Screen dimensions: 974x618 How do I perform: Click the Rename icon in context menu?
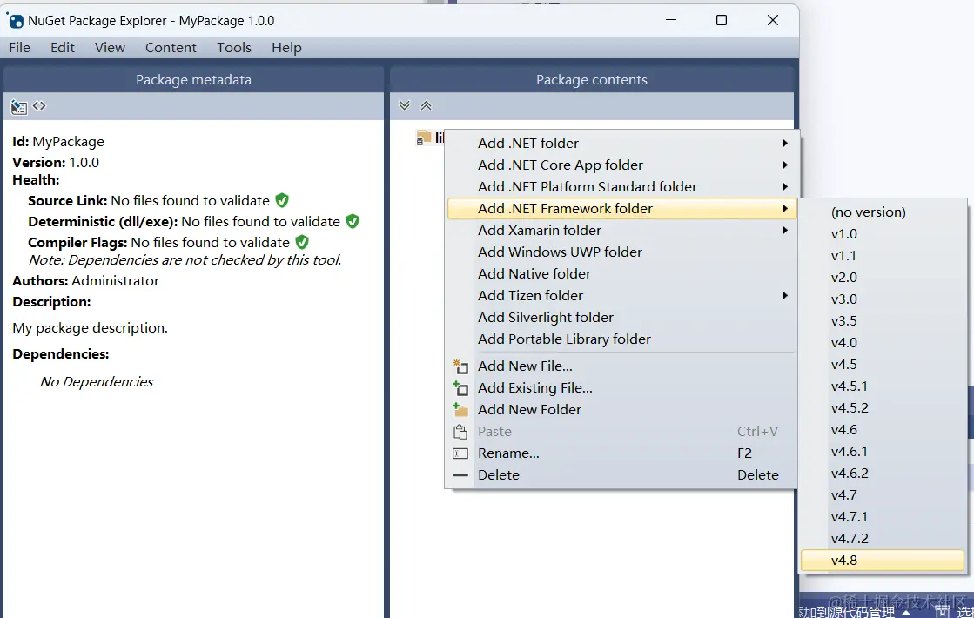coord(460,453)
